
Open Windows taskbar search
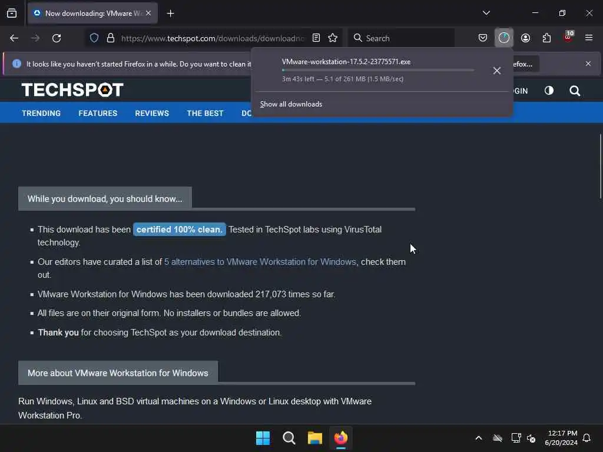[289, 438]
